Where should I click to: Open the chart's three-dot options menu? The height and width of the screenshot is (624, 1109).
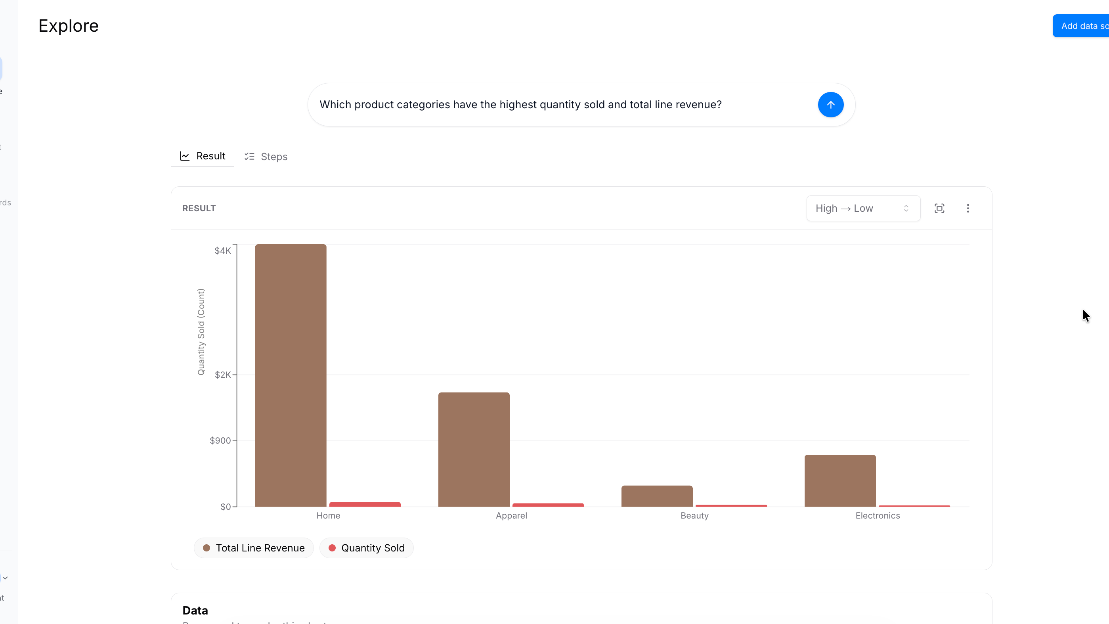968,209
